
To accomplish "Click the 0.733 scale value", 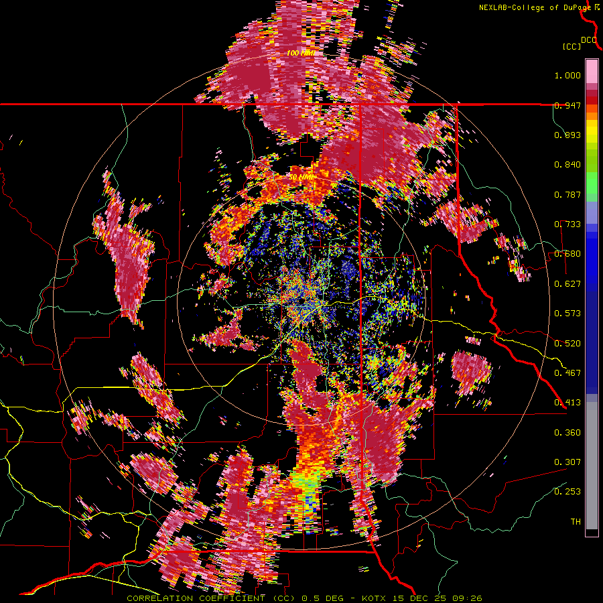I will 567,224.
